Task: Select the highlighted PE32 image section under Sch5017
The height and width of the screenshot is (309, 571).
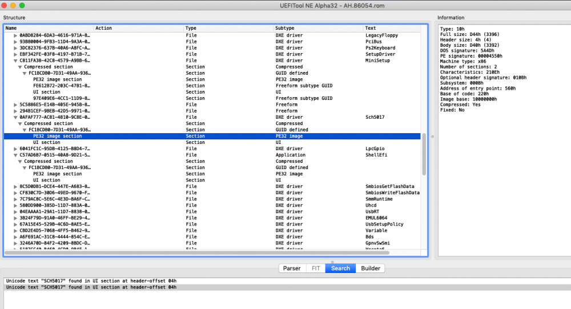Action: (212, 136)
